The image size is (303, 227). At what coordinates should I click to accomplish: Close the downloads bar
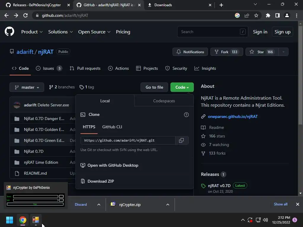tap(298, 204)
